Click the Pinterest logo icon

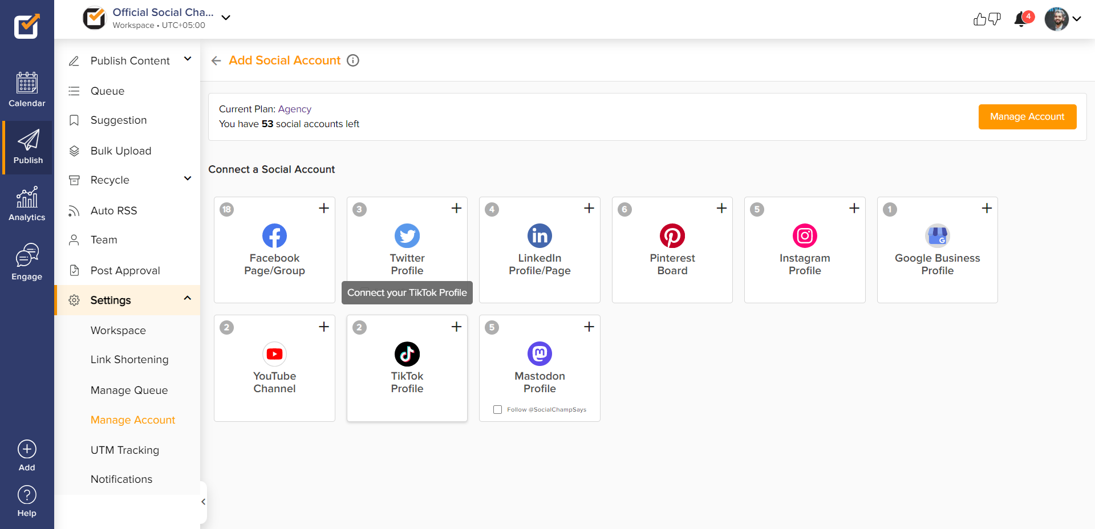click(x=672, y=235)
